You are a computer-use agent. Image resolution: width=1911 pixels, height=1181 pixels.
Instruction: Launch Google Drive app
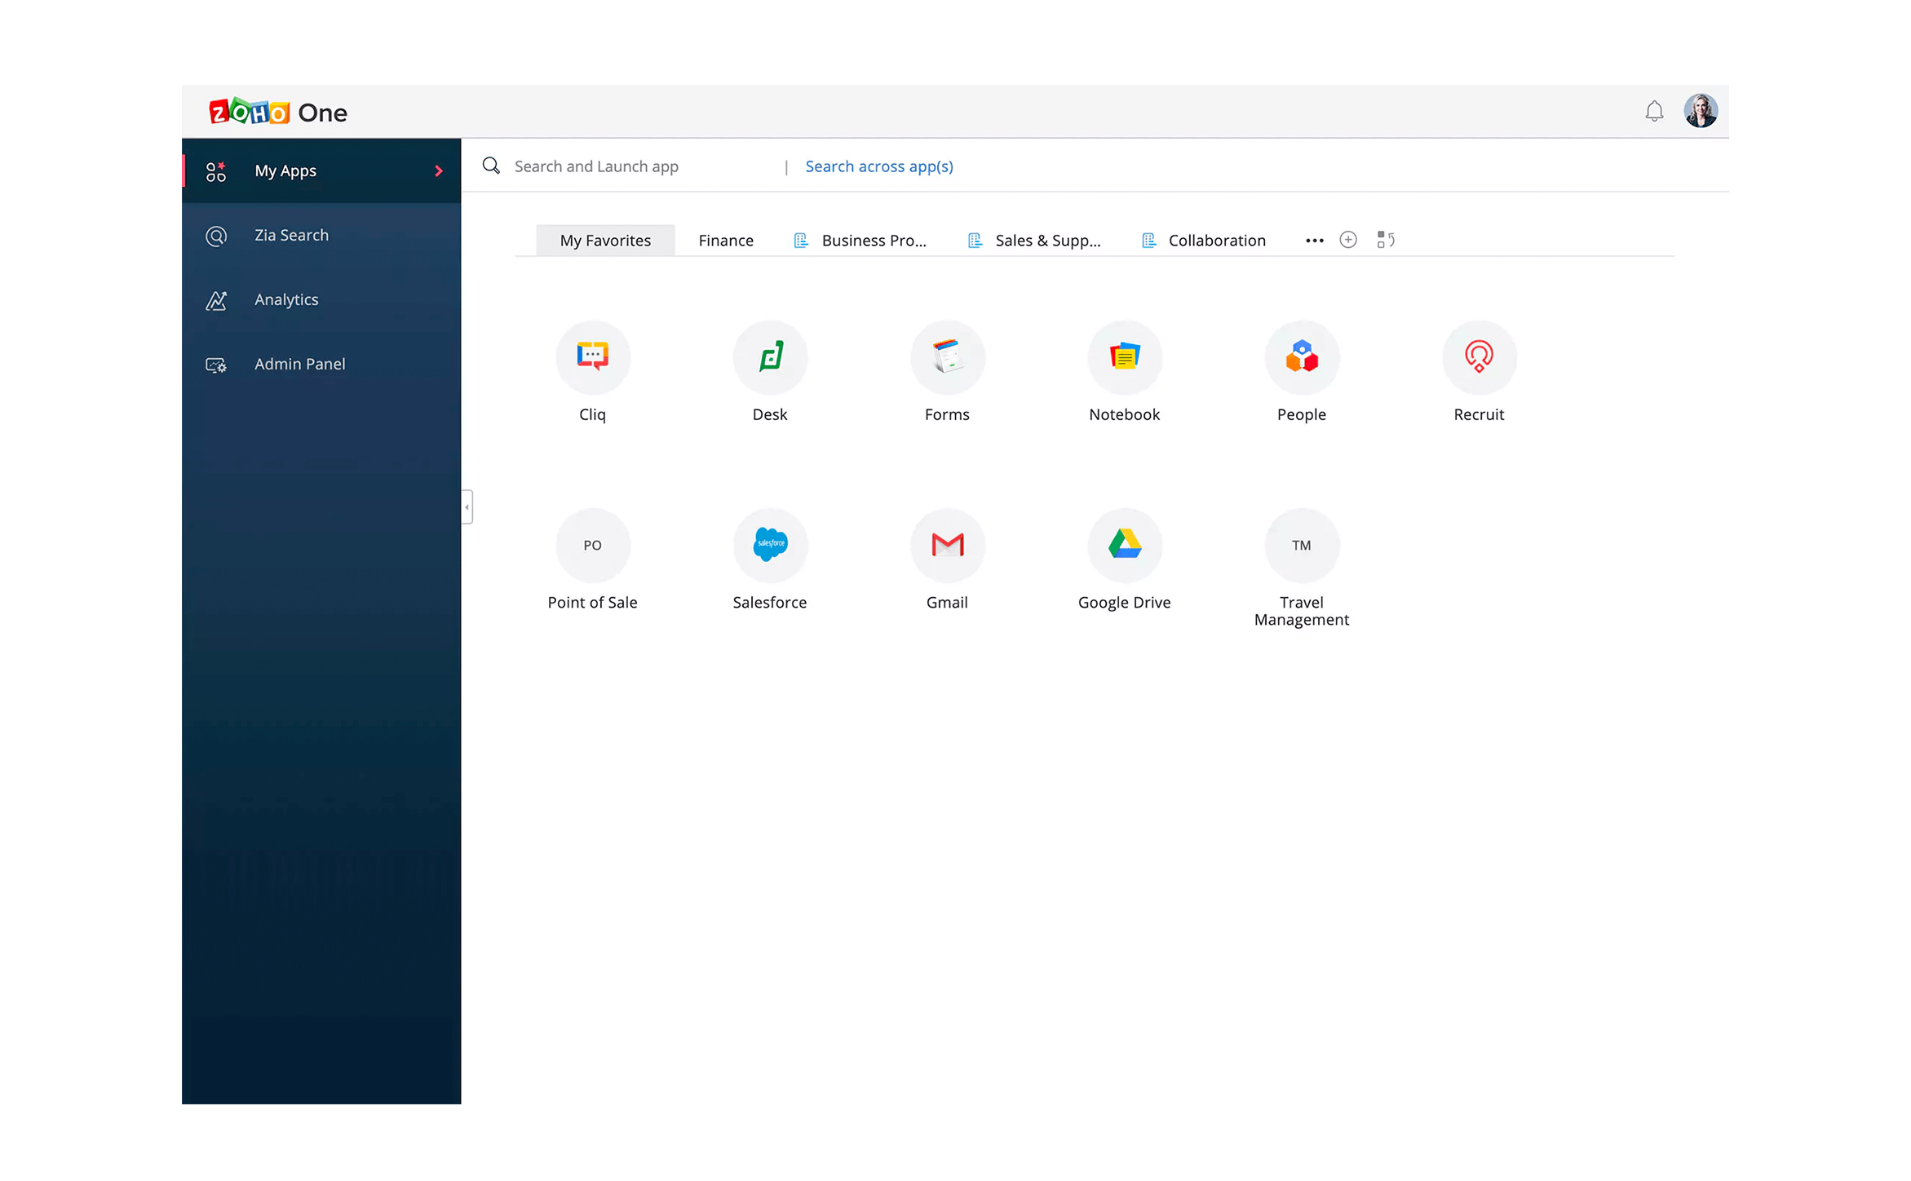click(1124, 545)
